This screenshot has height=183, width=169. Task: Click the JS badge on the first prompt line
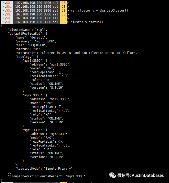(x=63, y=3)
